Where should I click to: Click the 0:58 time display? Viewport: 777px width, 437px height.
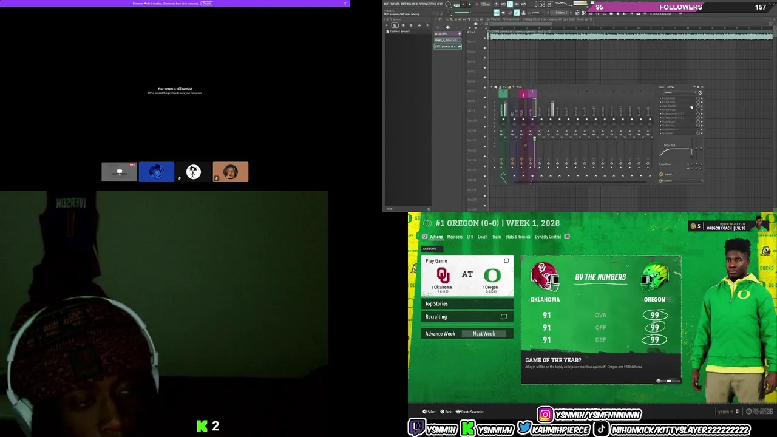(543, 4)
